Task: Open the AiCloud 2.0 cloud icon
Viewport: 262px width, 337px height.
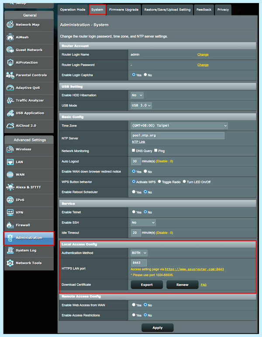Action: pos(10,126)
